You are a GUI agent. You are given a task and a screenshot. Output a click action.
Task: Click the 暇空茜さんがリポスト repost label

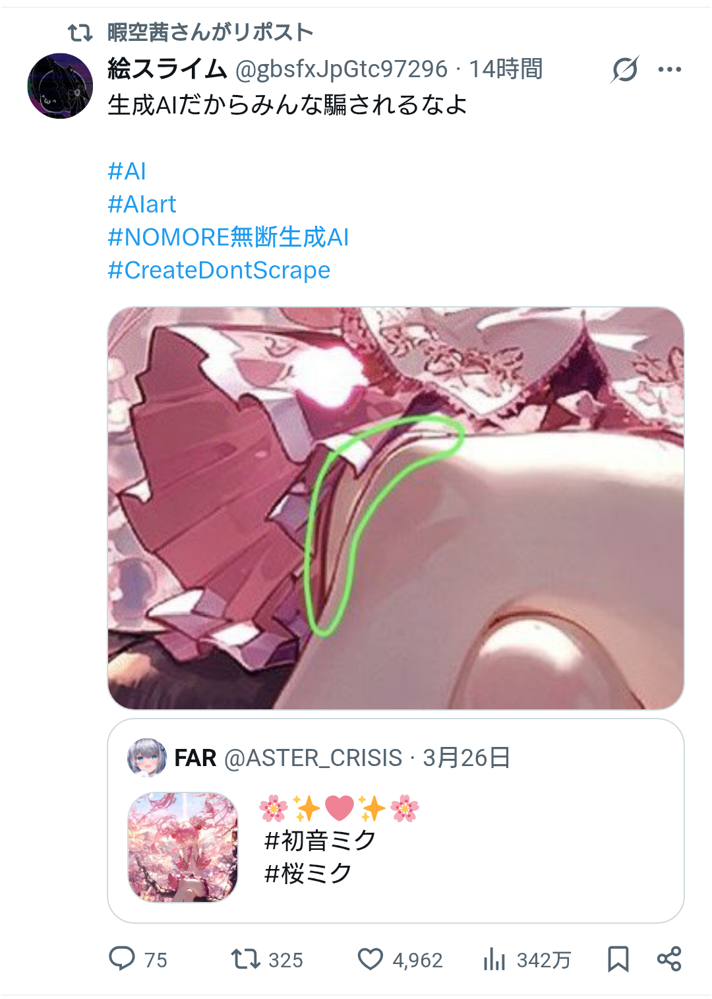point(210,32)
